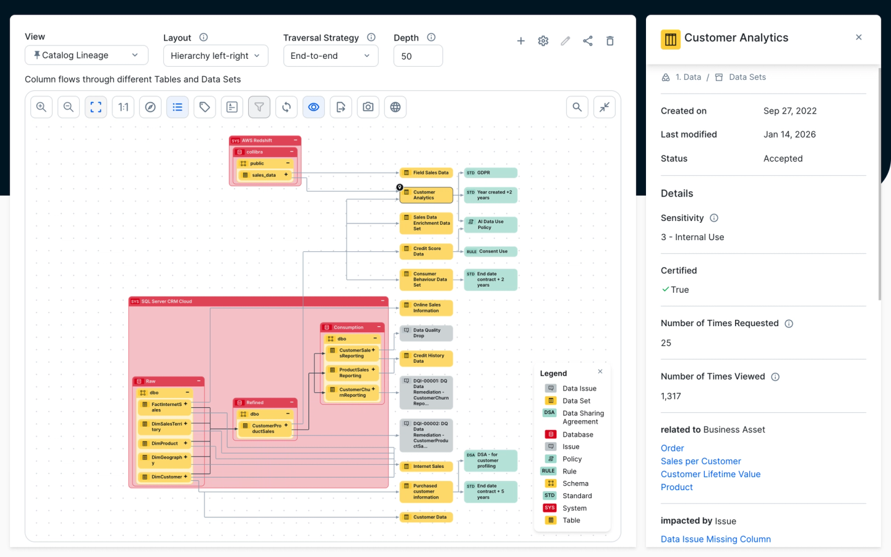This screenshot has height=557, width=891.
Task: Click the refresh arrows icon
Action: 286,107
